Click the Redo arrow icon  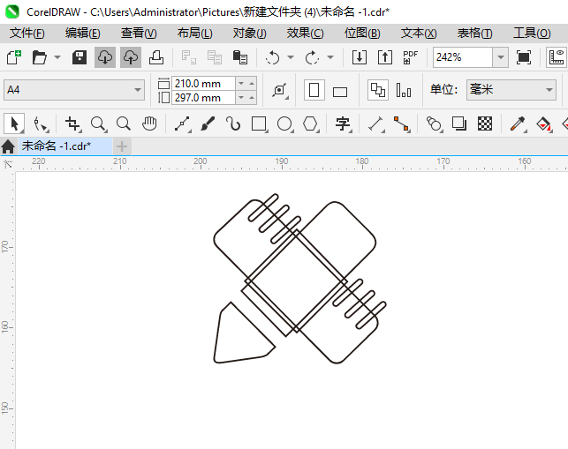pos(312,57)
